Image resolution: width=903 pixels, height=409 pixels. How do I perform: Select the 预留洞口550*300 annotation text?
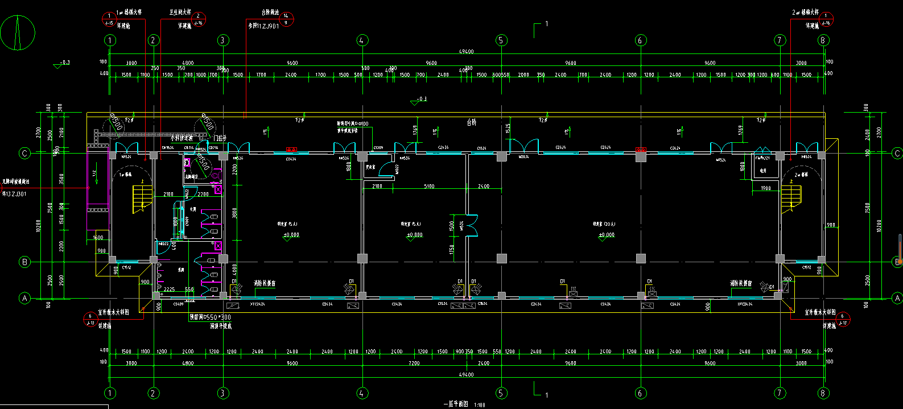click(x=210, y=317)
